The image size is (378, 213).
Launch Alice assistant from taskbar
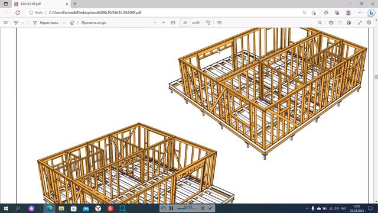pos(31,208)
